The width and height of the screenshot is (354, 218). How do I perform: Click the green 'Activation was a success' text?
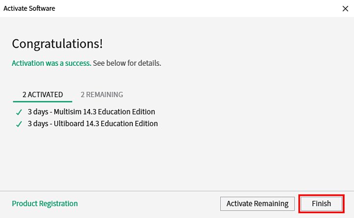[51, 63]
